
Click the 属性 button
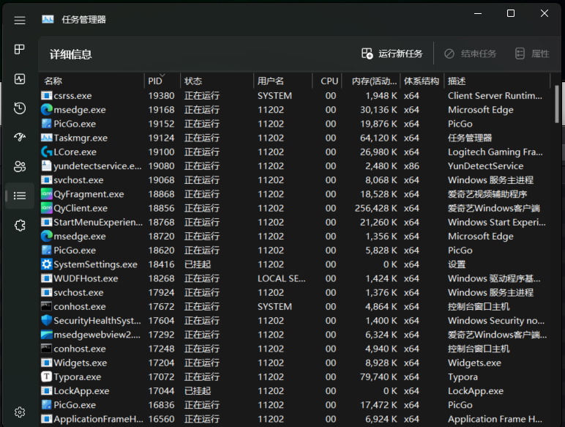coord(532,53)
